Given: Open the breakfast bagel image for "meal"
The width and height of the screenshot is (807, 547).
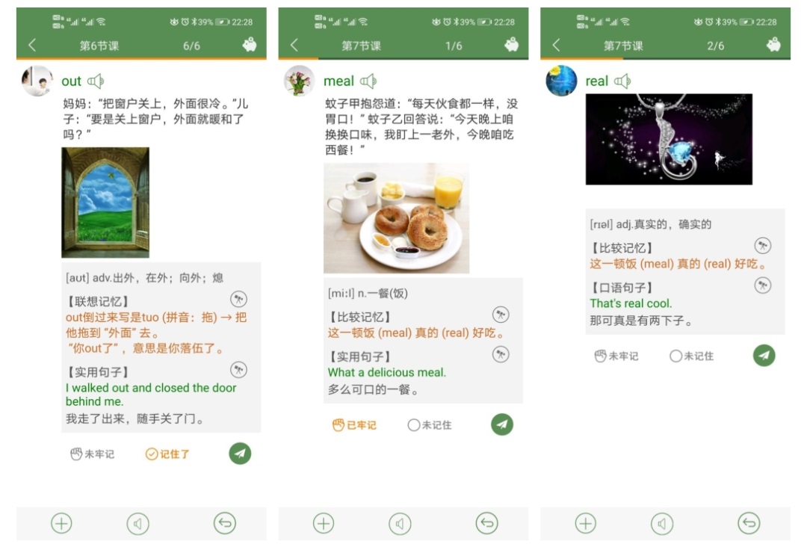Looking at the screenshot, I should point(396,218).
